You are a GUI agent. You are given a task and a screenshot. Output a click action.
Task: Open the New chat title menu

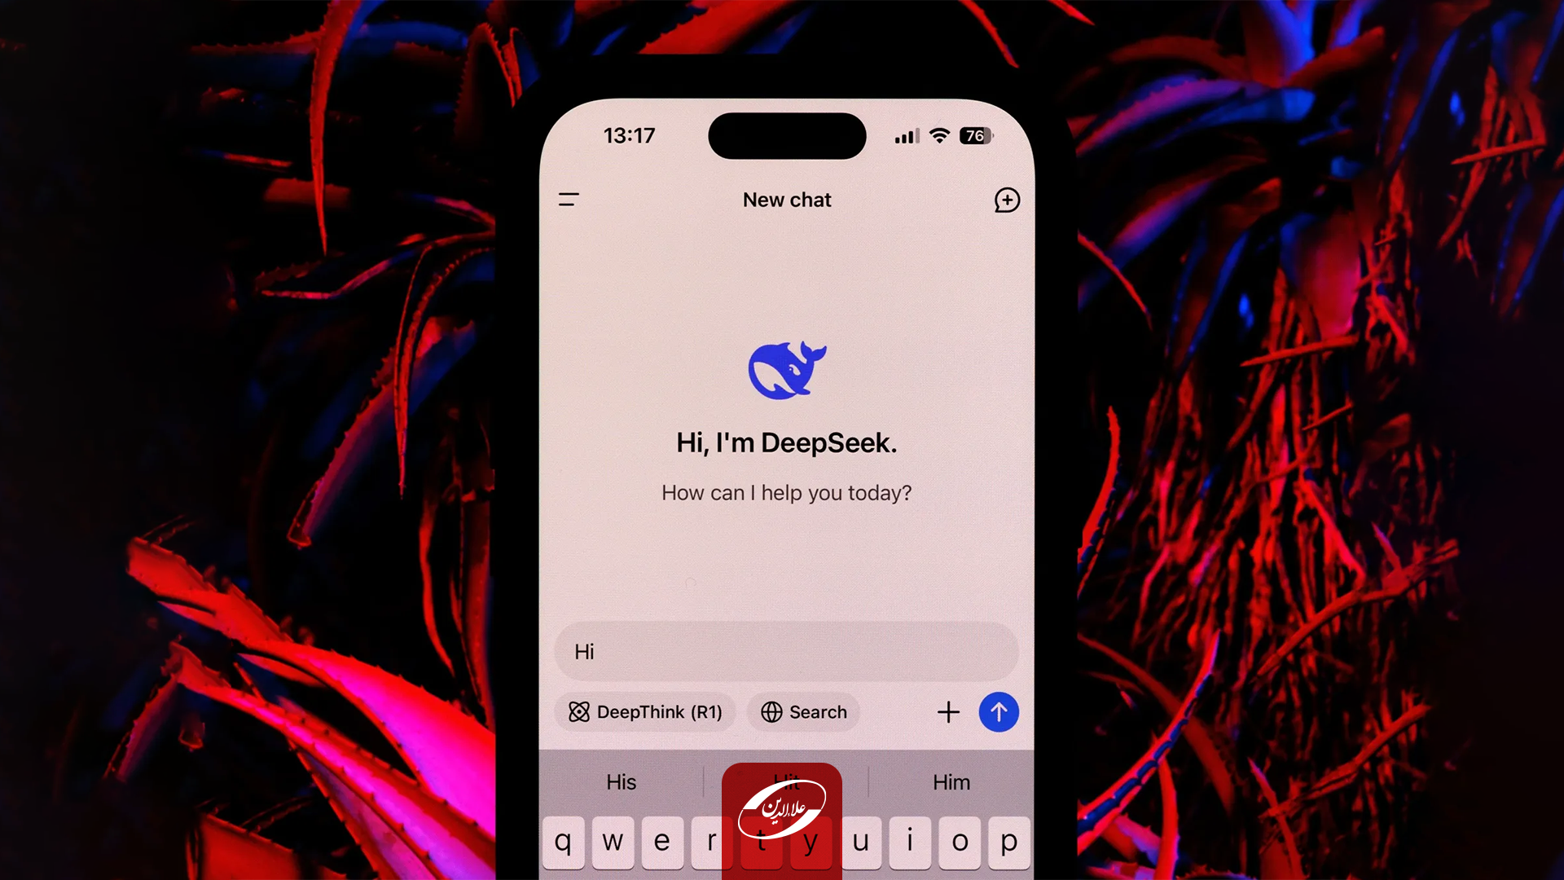click(x=786, y=199)
